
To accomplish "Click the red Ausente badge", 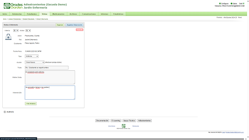I will (x=79, y=30).
